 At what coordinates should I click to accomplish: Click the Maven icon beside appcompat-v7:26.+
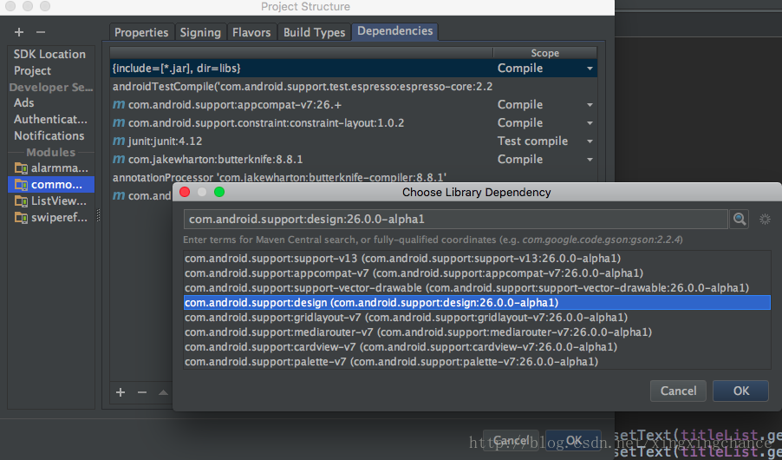point(119,105)
